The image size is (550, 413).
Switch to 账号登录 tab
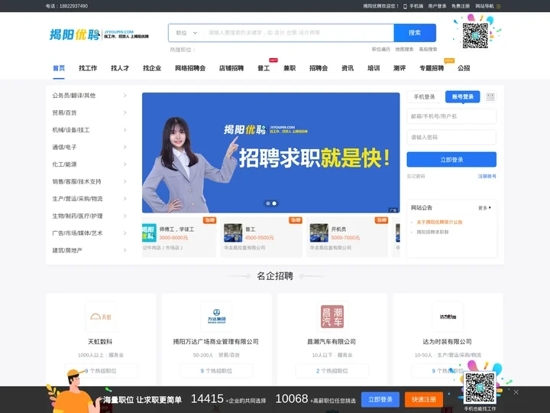pyautogui.click(x=463, y=96)
